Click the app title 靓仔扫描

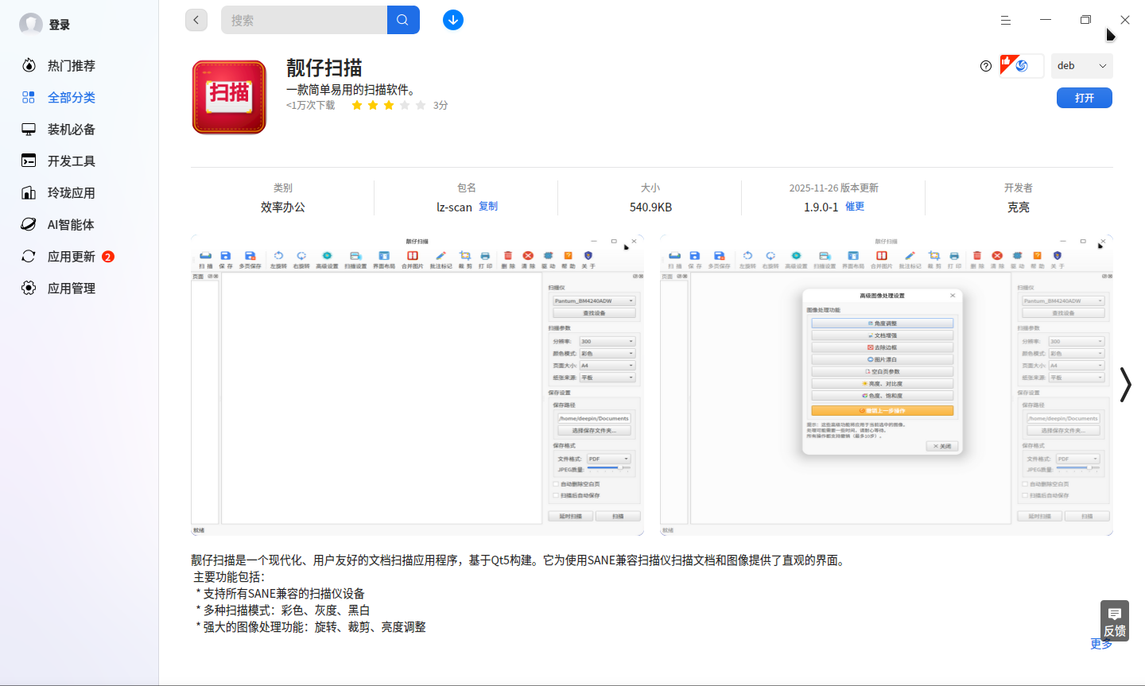tap(324, 68)
